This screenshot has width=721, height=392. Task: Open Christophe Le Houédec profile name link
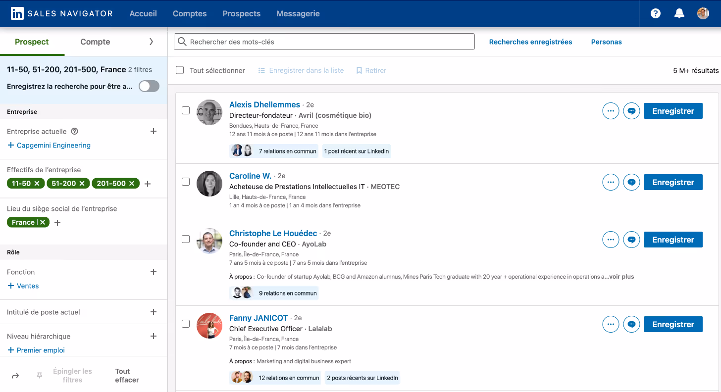click(273, 233)
